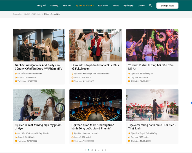
Task: Select page 3 in pagination
Action: (x=95, y=150)
